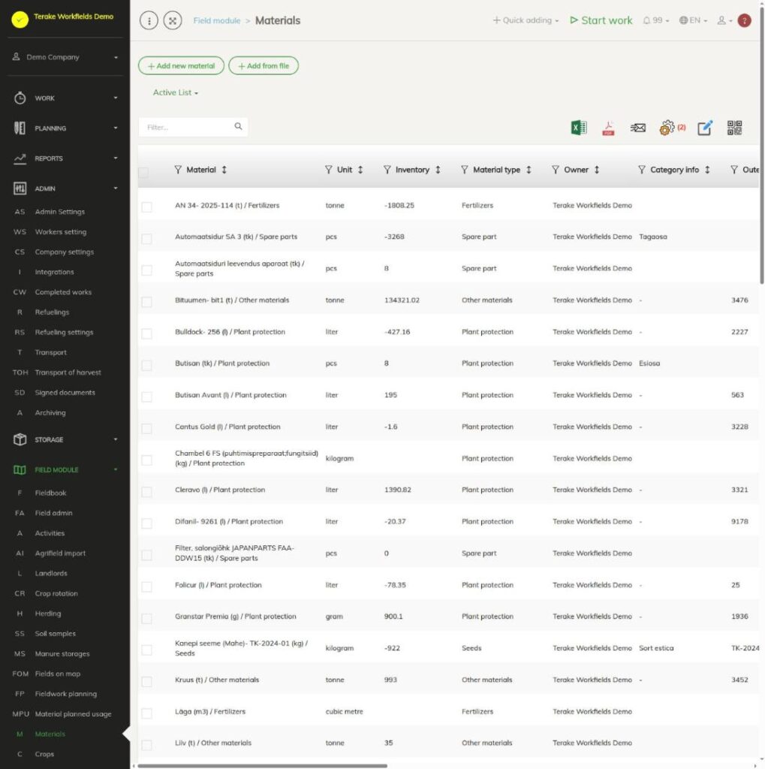Click the search magnifier in Filter box
This screenshot has height=769, width=765.
pyautogui.click(x=238, y=126)
